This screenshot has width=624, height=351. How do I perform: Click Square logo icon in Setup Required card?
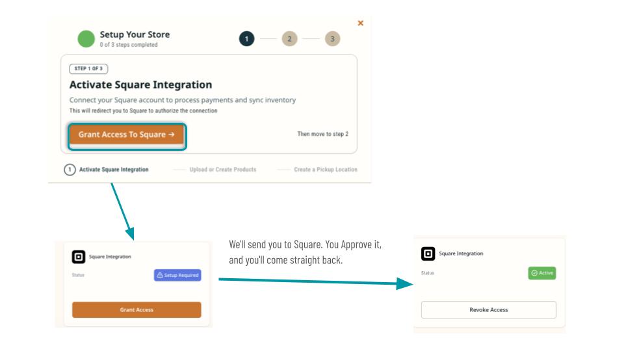(x=79, y=257)
